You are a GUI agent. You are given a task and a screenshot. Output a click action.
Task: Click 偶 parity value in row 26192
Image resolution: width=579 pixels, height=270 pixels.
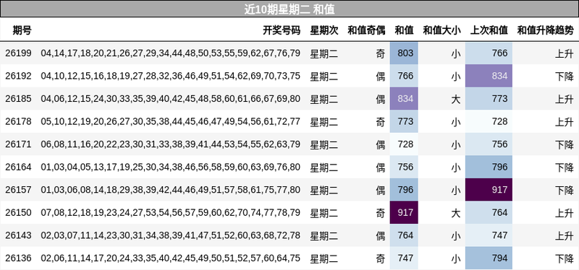click(x=381, y=77)
